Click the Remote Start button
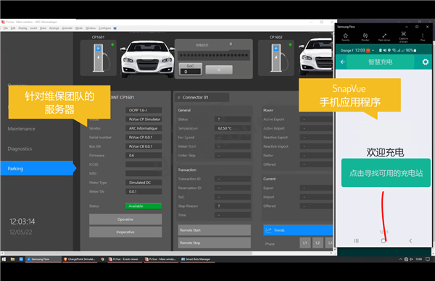Screen dimensions: 435x281 click(x=214, y=230)
